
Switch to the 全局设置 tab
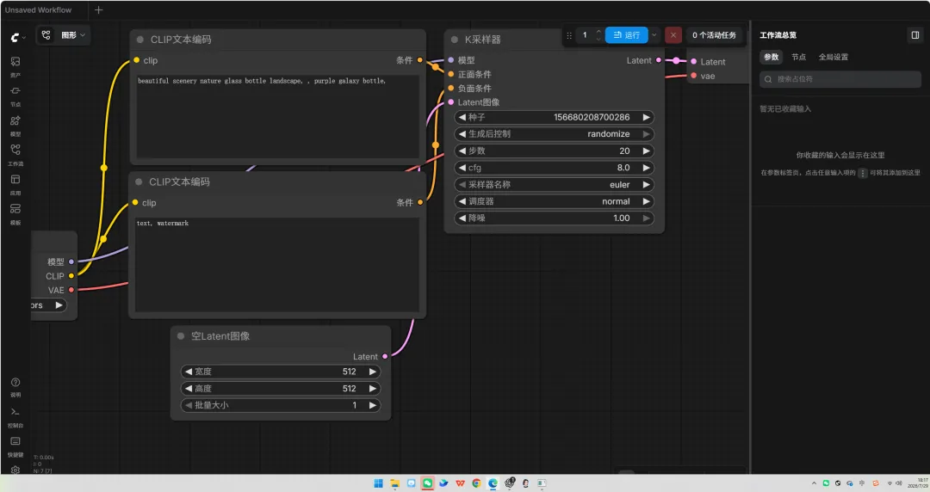[x=834, y=57]
